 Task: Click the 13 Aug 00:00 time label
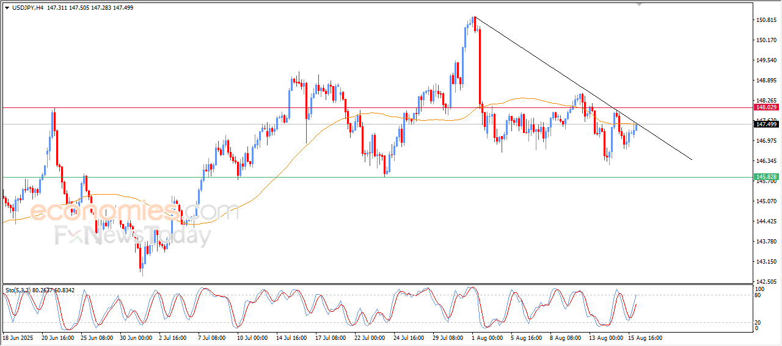[605, 337]
